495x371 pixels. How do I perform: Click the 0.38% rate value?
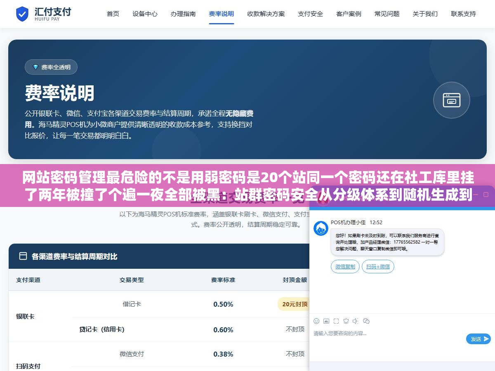click(x=223, y=354)
